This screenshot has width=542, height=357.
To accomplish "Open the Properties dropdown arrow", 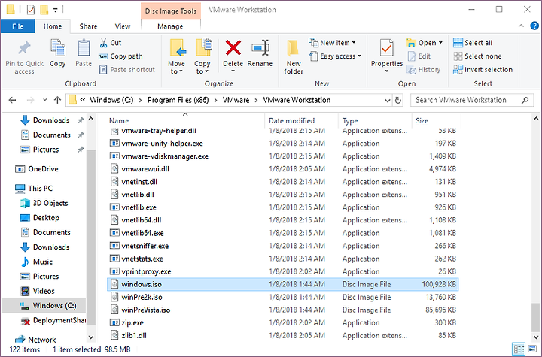I will [x=387, y=71].
